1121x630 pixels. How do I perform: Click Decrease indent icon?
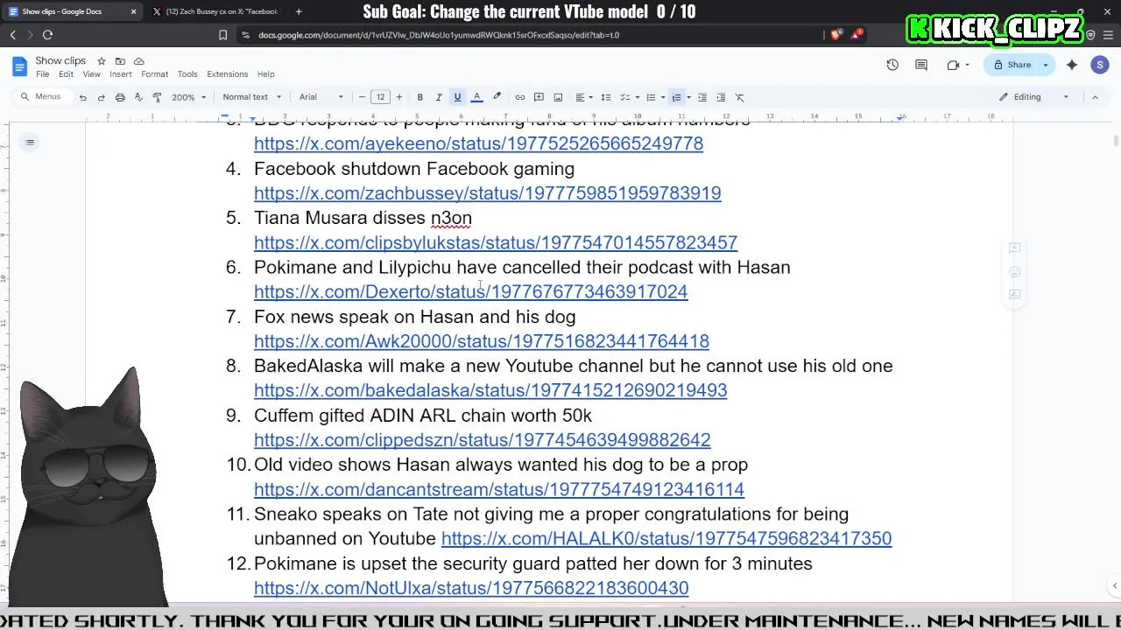[x=702, y=97]
